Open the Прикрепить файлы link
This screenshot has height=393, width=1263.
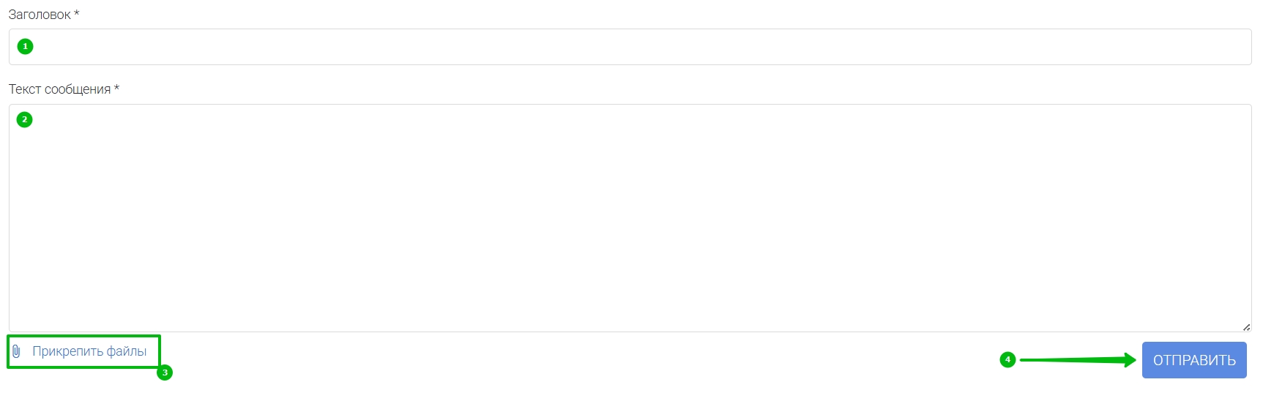click(x=89, y=351)
